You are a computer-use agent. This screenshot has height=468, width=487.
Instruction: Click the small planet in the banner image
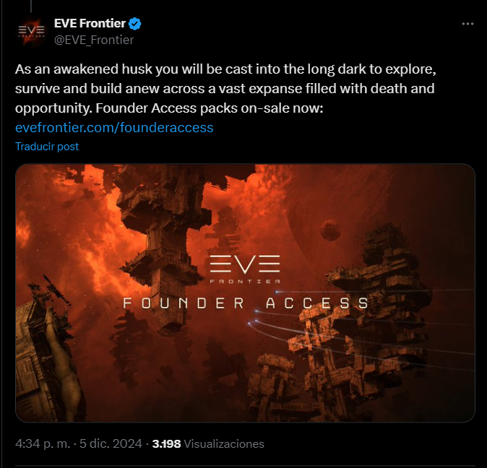[330, 230]
